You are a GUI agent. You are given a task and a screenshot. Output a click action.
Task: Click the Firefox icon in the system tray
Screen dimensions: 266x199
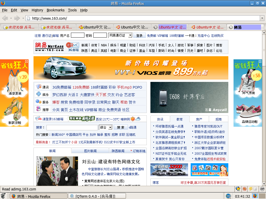pyautogui.click(x=255, y=196)
